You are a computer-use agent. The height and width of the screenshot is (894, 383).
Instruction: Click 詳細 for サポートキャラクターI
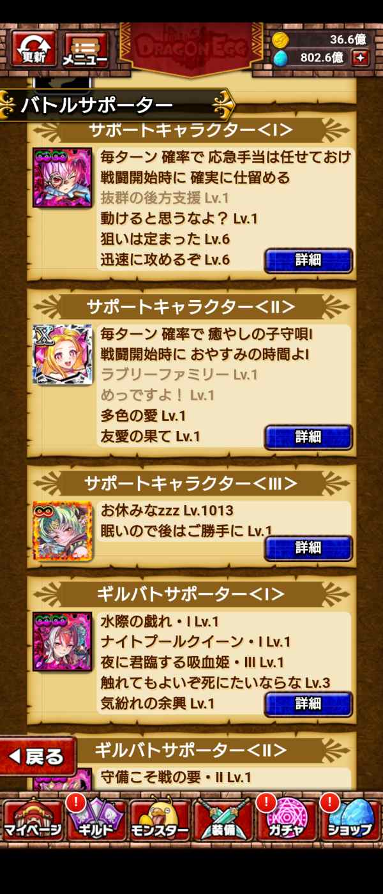point(308,261)
